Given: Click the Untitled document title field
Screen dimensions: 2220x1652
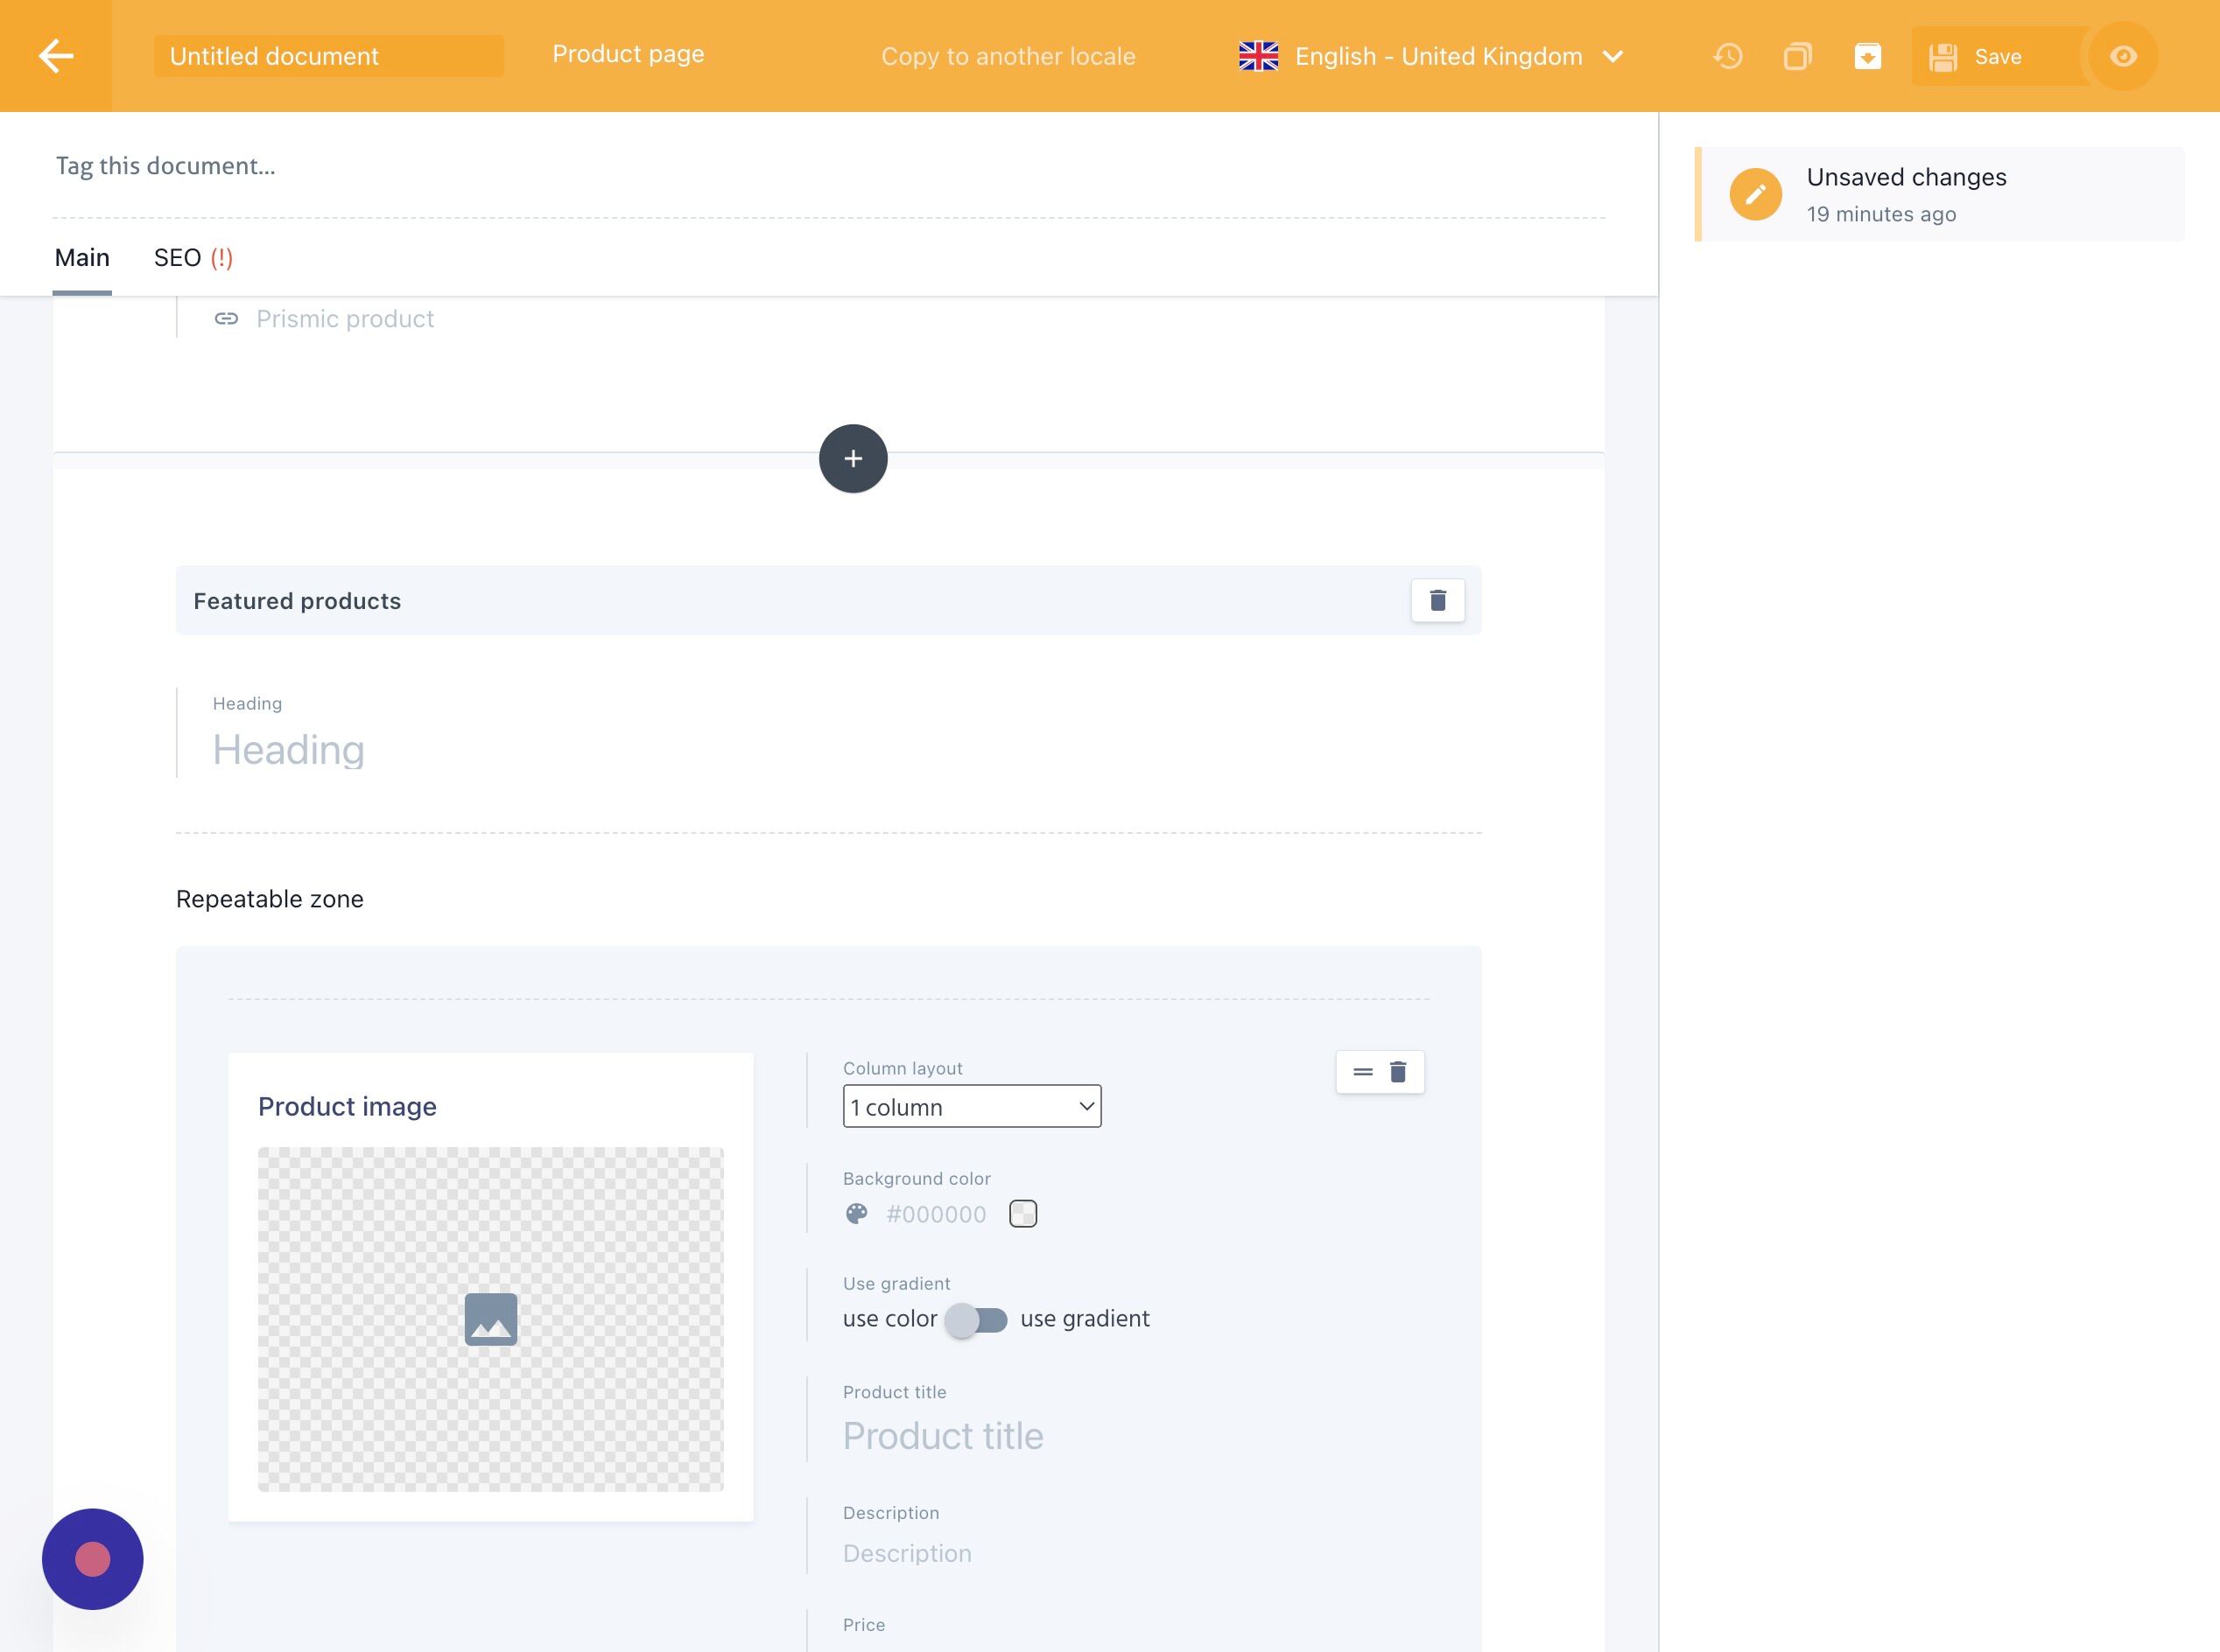Looking at the screenshot, I should [328, 56].
